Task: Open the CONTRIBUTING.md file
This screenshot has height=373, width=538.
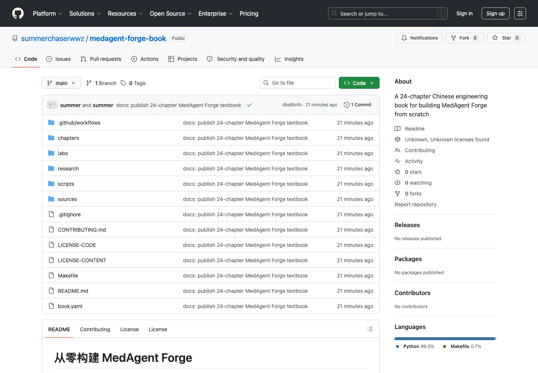Action: (82, 230)
